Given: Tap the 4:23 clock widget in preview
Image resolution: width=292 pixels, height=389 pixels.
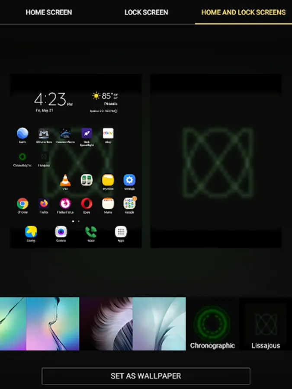Looking at the screenshot, I should click(x=53, y=99).
